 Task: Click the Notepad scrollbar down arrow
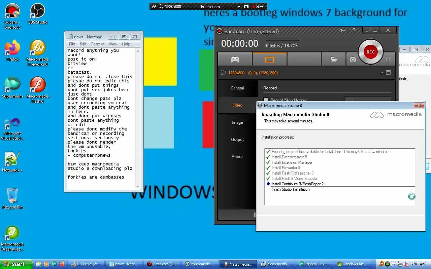click(x=138, y=186)
